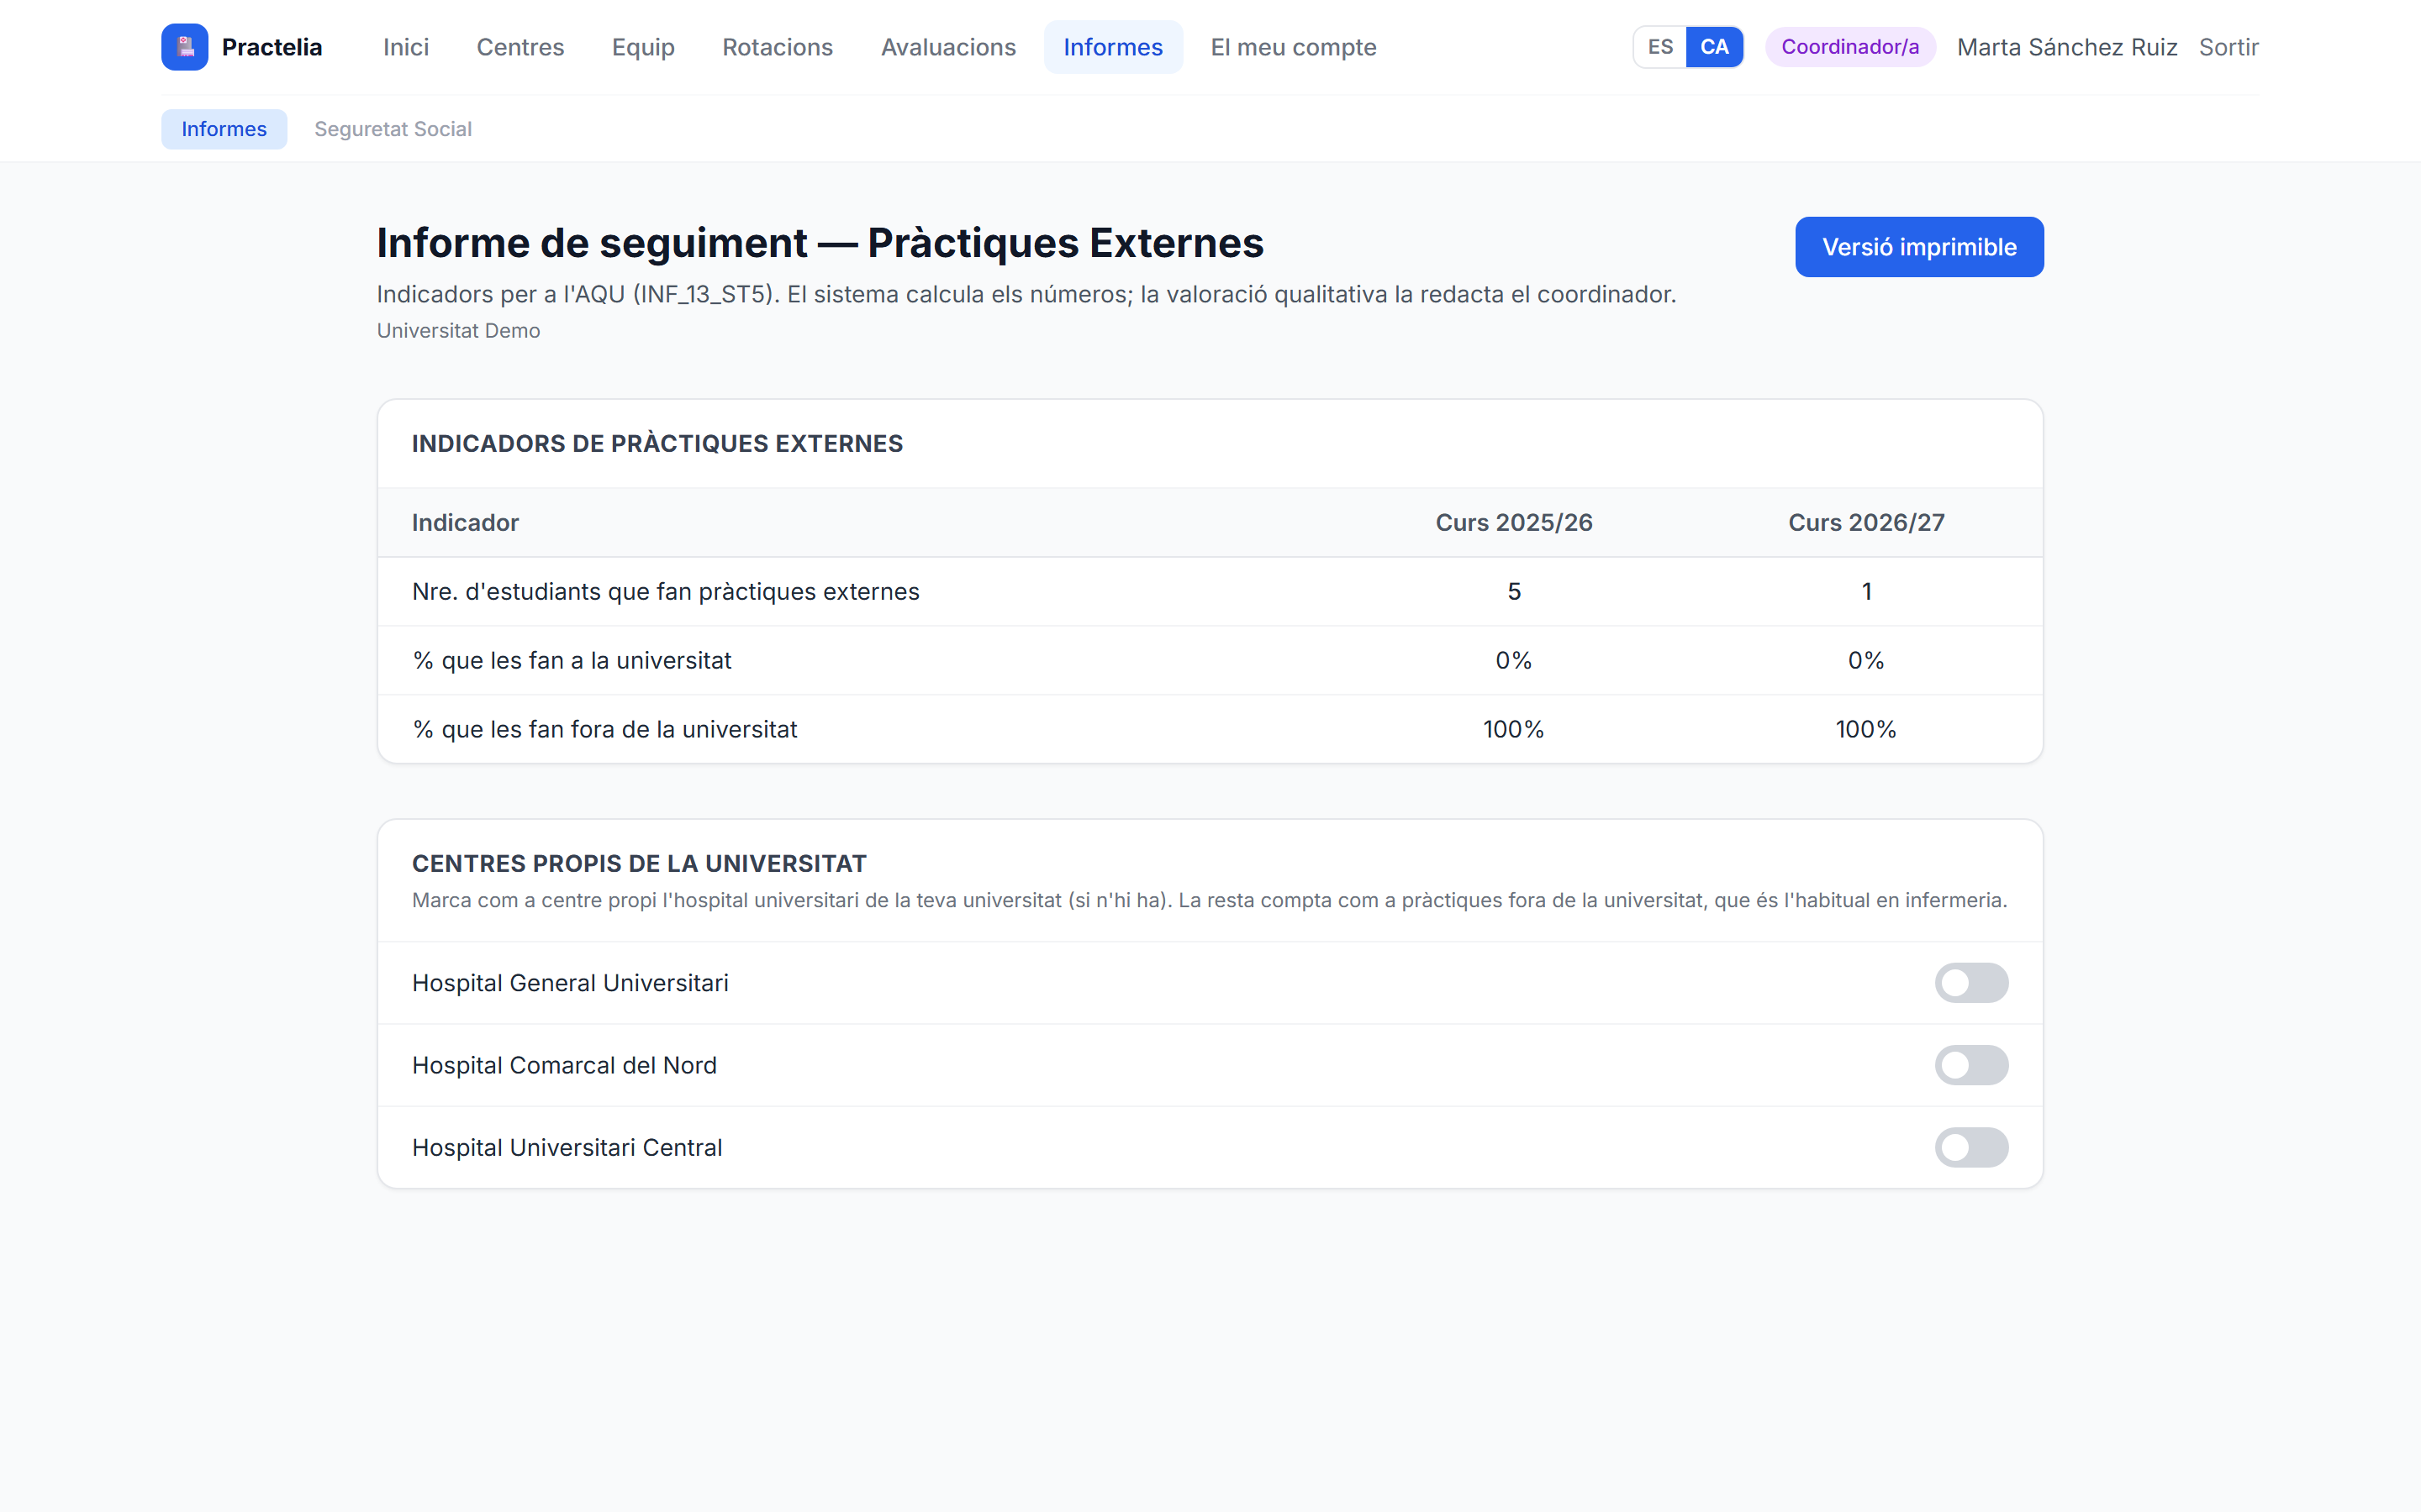
Task: Enable Hospital Universitari Central switch
Action: pos(1970,1147)
